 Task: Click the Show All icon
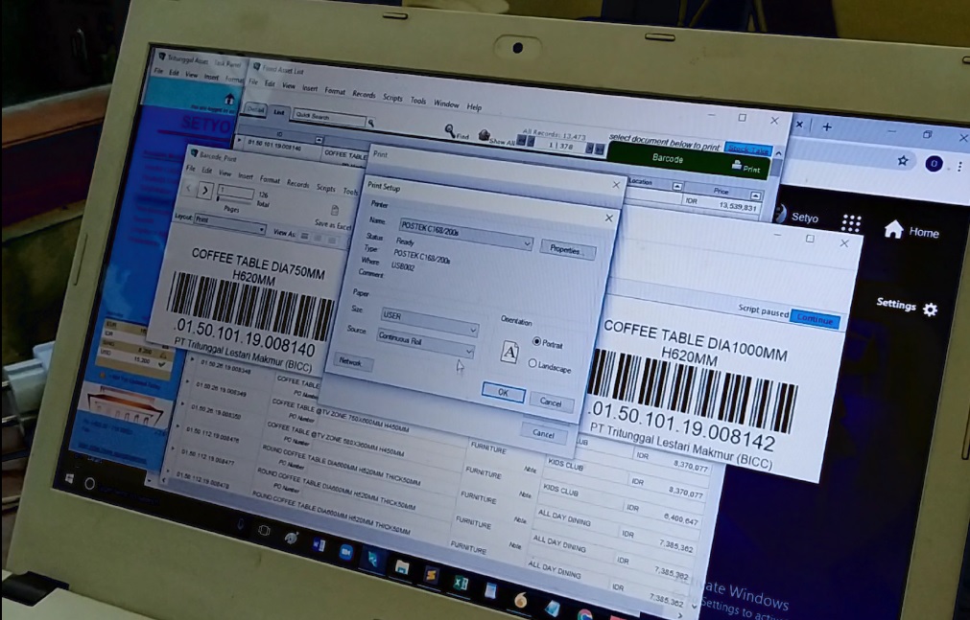point(485,135)
